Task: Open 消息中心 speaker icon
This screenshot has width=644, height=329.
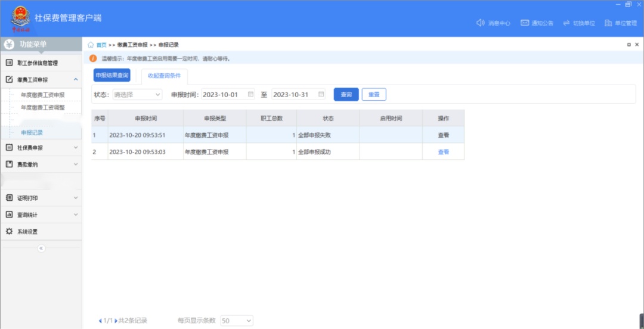Action: click(x=480, y=23)
